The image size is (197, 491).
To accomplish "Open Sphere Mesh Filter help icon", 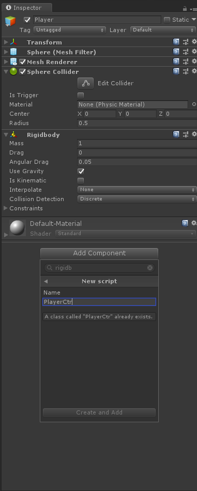I will pos(176,52).
